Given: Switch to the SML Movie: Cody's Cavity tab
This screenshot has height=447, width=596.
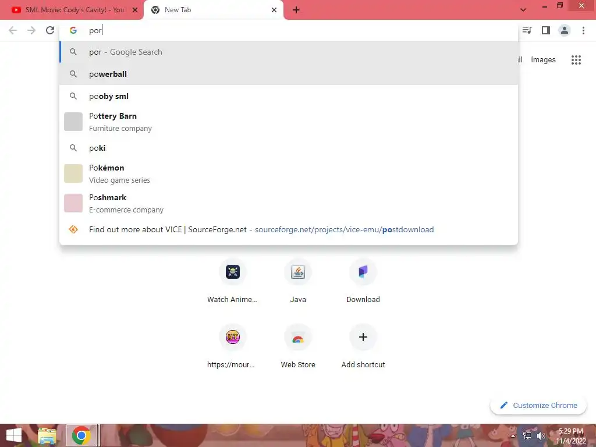Looking at the screenshot, I should (72, 10).
